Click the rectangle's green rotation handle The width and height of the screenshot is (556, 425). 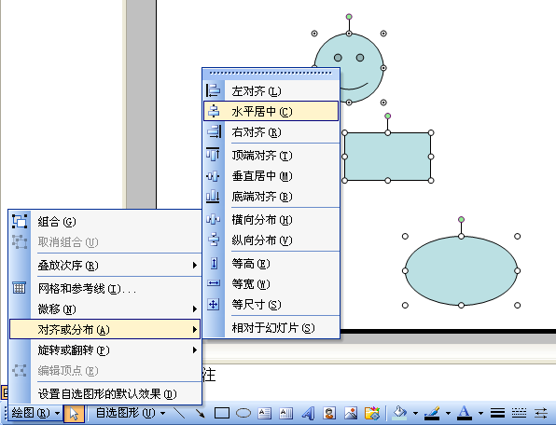click(x=387, y=116)
